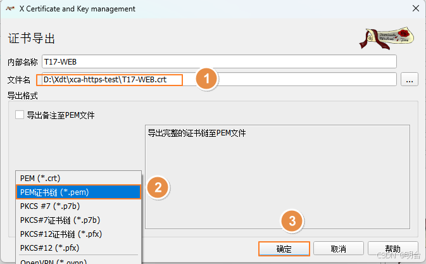
Task: Choose PKCS#12 (*.pfx) export format
Action: click(x=78, y=248)
